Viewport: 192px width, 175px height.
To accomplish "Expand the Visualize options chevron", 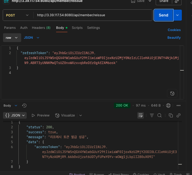I will (81, 115).
